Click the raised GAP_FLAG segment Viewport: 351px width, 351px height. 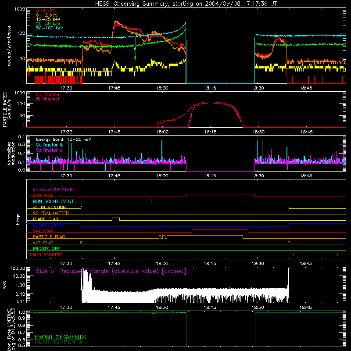point(221,194)
